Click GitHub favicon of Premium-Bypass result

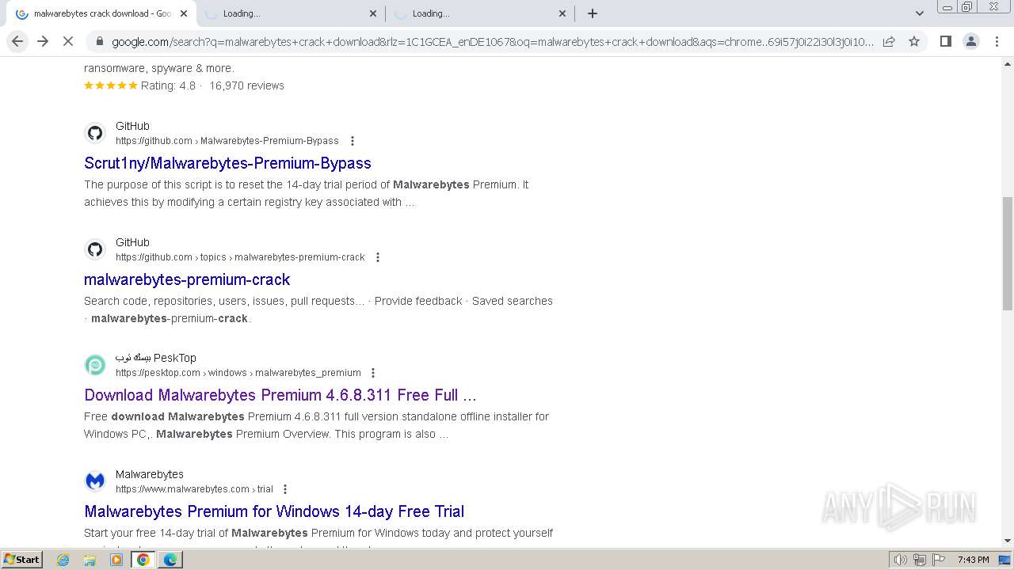(95, 133)
